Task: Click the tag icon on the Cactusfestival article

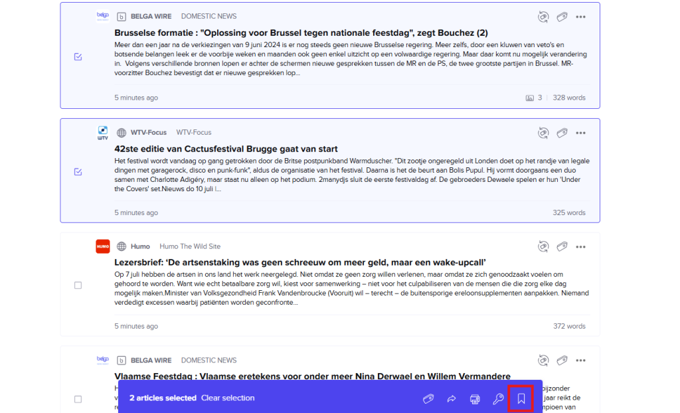Action: pyautogui.click(x=562, y=133)
